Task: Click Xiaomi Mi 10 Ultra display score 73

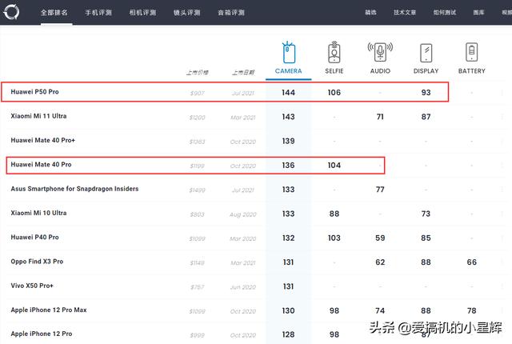Action: [x=426, y=214]
